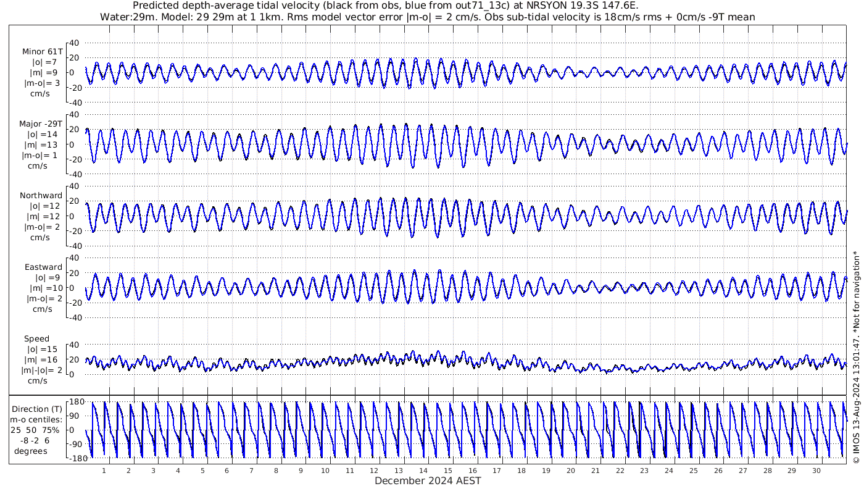Click day tick label '30' on time axis
864x494 pixels.
coord(816,471)
